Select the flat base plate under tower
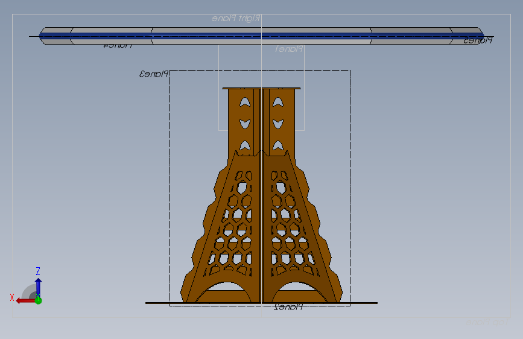The height and width of the screenshot is (339, 523). [x=262, y=303]
